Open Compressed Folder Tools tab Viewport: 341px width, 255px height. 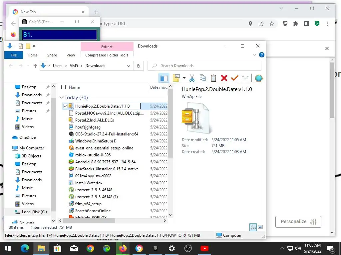pos(107,55)
